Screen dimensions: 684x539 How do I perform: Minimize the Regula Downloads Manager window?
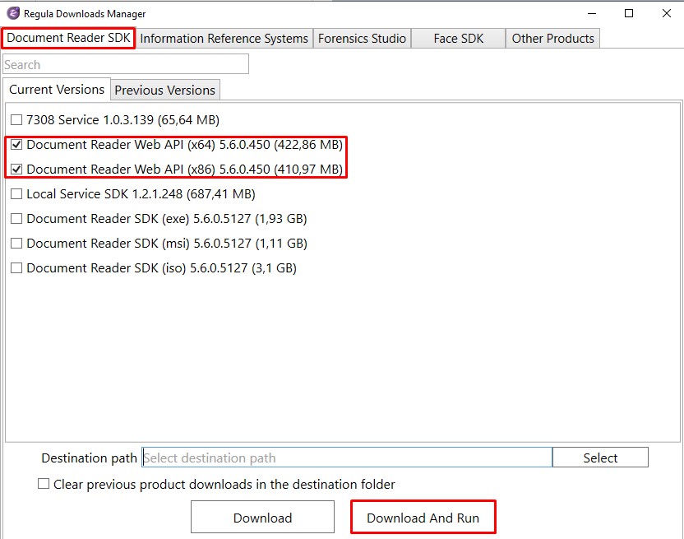tap(592, 13)
